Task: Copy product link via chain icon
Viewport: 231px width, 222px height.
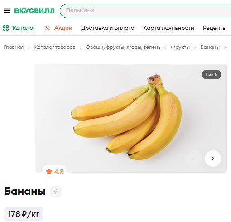Action: pos(56,191)
